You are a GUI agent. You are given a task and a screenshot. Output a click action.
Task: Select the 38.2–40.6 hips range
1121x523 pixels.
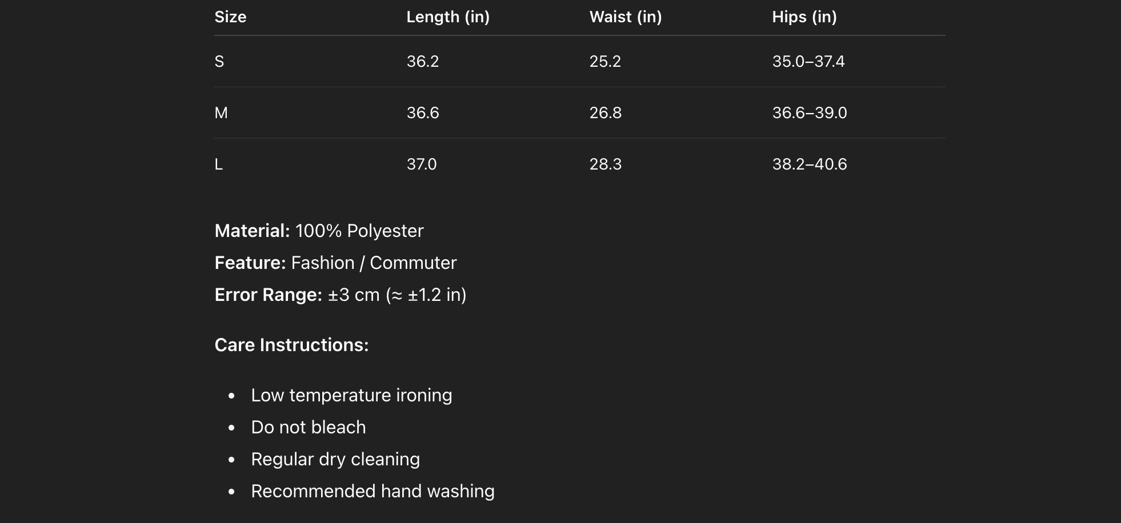[x=810, y=164]
